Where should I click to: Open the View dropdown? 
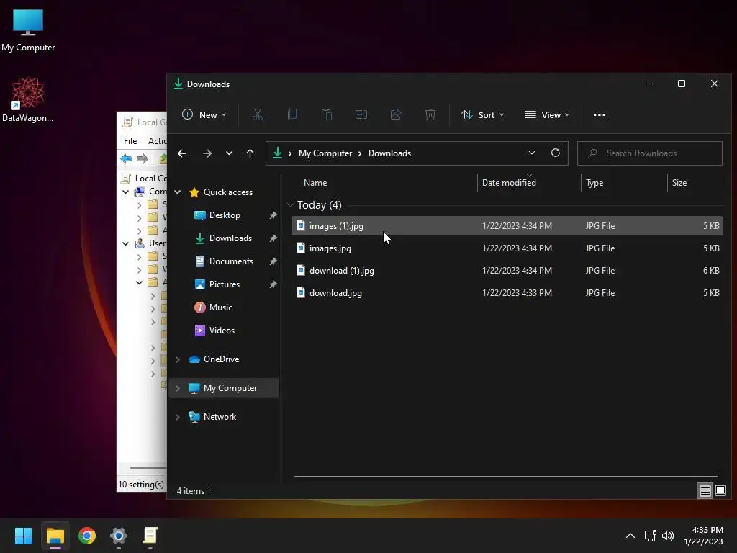[x=547, y=114]
